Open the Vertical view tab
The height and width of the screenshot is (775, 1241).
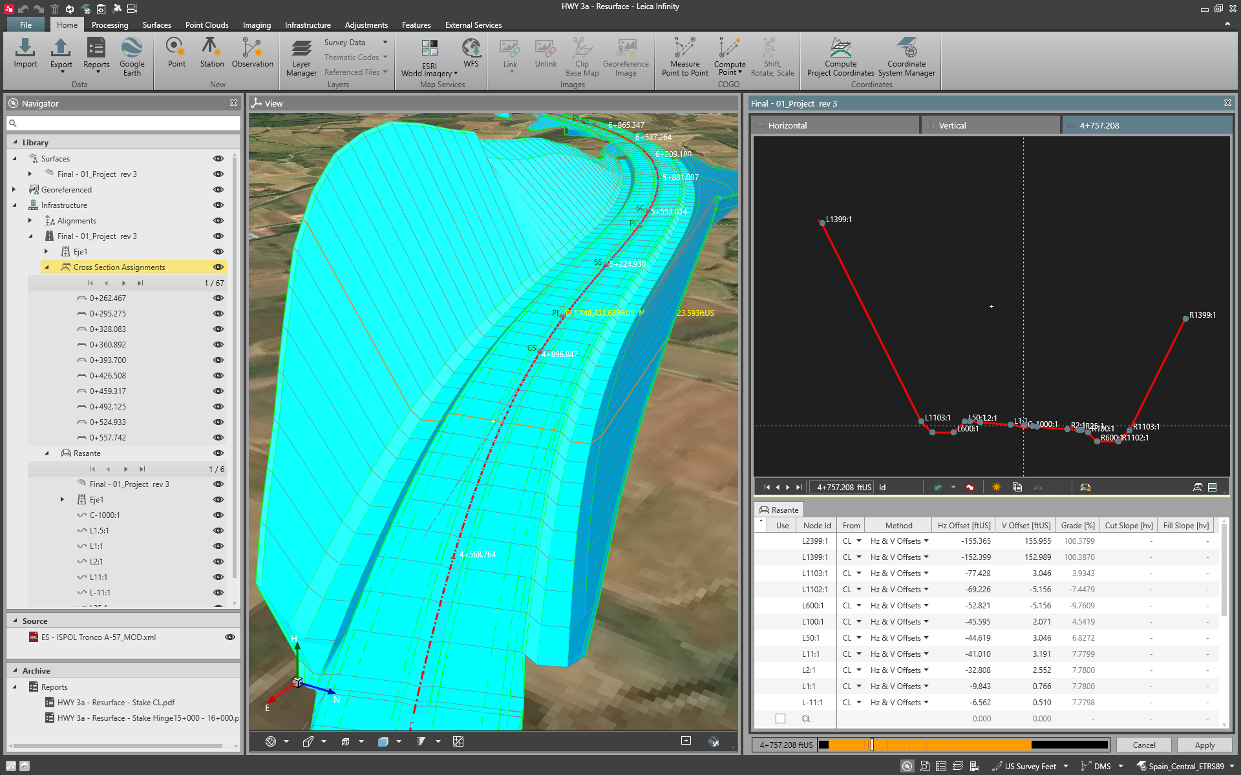(x=951, y=125)
